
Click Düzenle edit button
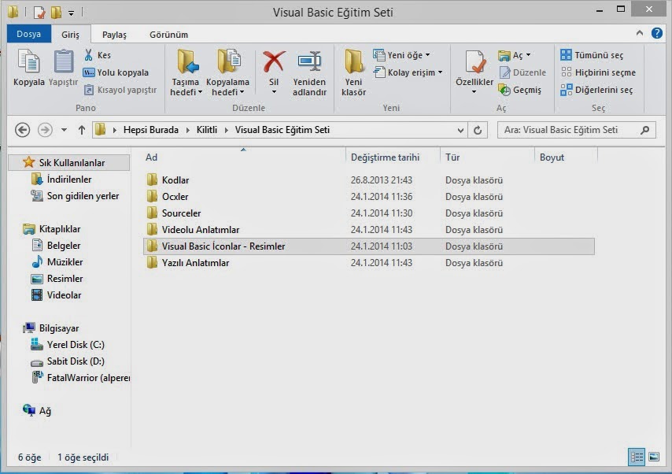[x=522, y=72]
